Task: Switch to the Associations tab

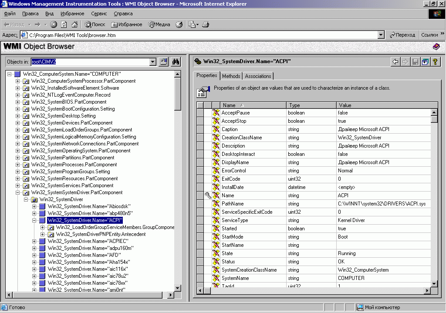Action: 258,76
